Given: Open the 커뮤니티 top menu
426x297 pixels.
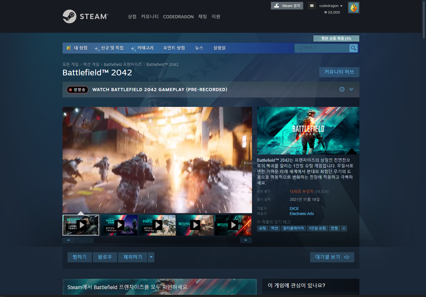Looking at the screenshot, I should click(150, 16).
